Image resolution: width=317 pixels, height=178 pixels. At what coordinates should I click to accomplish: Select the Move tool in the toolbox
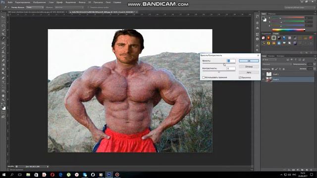(x=3, y=17)
